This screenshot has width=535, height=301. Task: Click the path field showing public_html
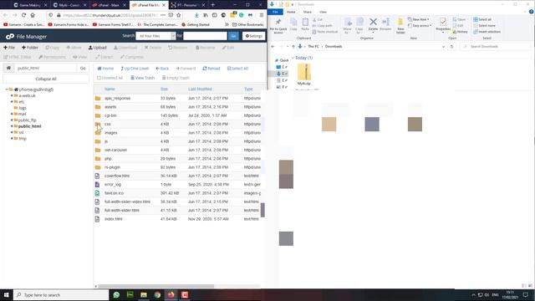46,69
